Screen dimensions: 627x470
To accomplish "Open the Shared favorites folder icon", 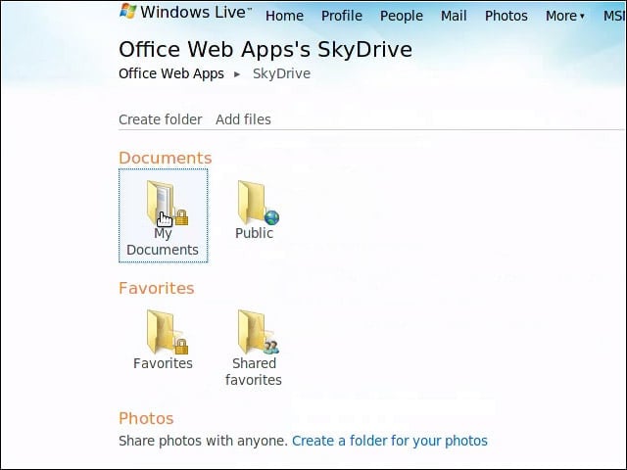I will (x=259, y=332).
